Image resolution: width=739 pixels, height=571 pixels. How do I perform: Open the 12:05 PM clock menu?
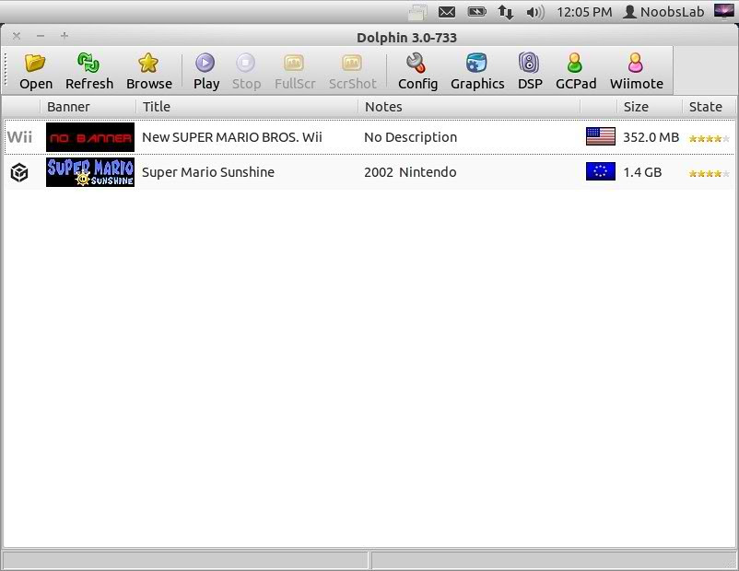pos(584,12)
